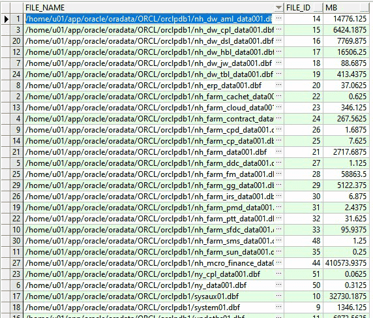The image size is (373, 318).
Task: Select the MB value 410573.9375
Action: 346,263
